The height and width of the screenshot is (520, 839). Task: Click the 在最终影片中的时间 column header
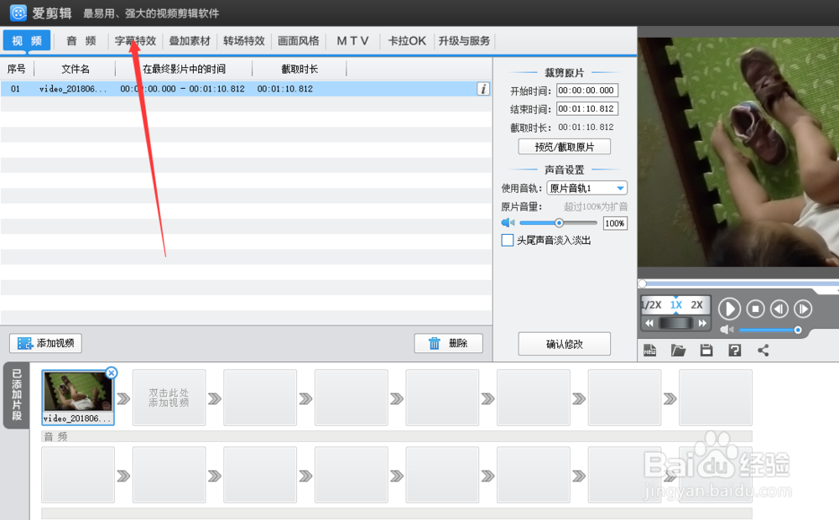[x=184, y=69]
